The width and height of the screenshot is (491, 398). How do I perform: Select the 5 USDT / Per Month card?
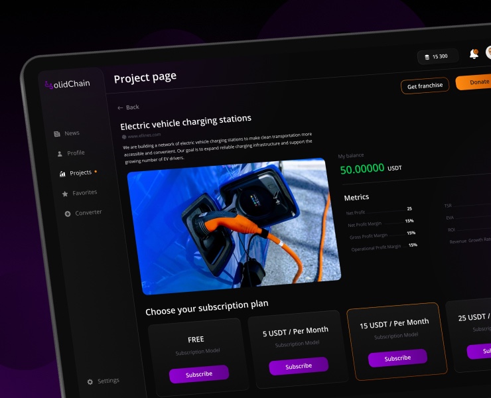(x=297, y=350)
